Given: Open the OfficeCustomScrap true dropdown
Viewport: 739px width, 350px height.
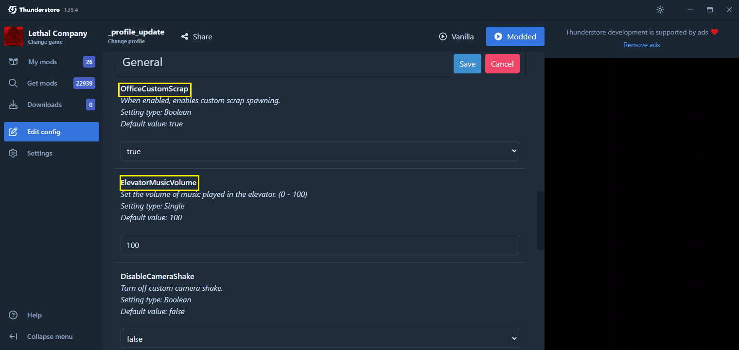Looking at the screenshot, I should coord(320,151).
